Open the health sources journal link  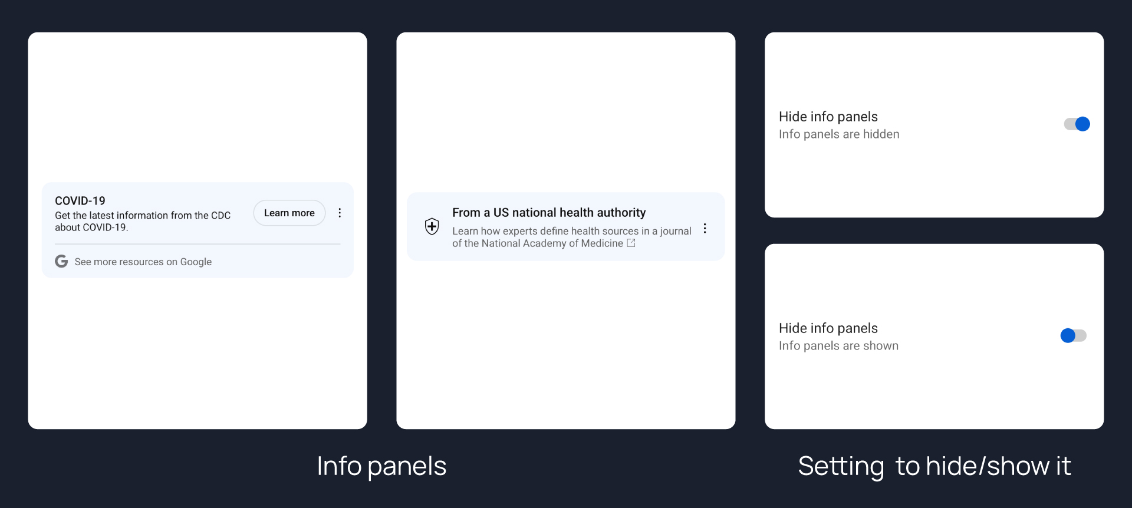pos(571,237)
